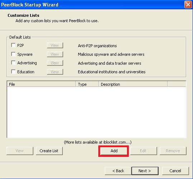Go to previous step with Back
193x179 pixels.
tap(118, 171)
